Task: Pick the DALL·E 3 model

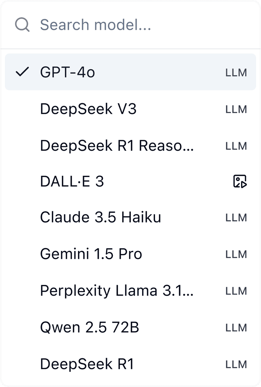Action: (x=130, y=181)
